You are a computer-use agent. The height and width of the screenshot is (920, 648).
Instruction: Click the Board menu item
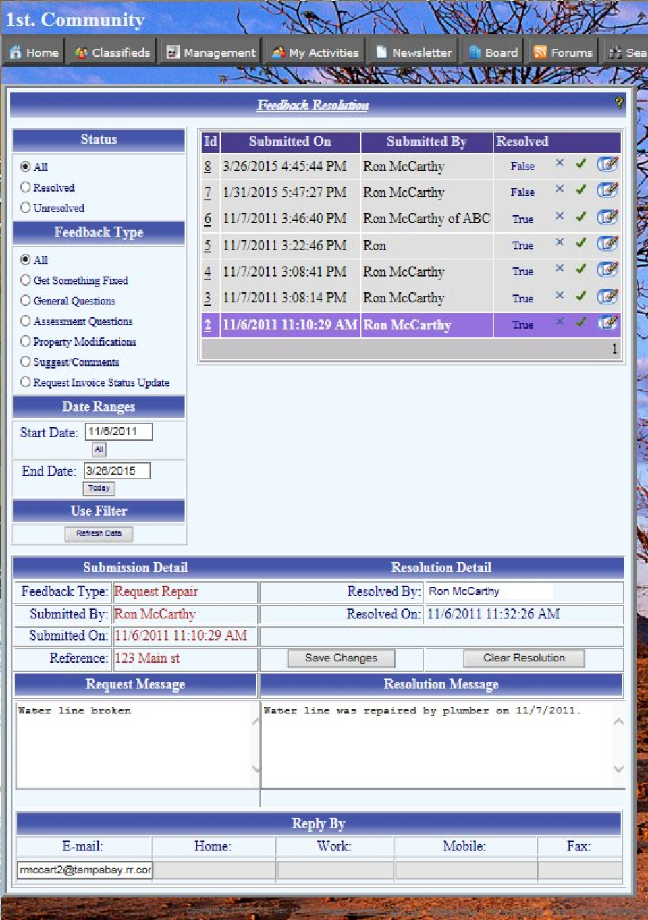pyautogui.click(x=475, y=51)
